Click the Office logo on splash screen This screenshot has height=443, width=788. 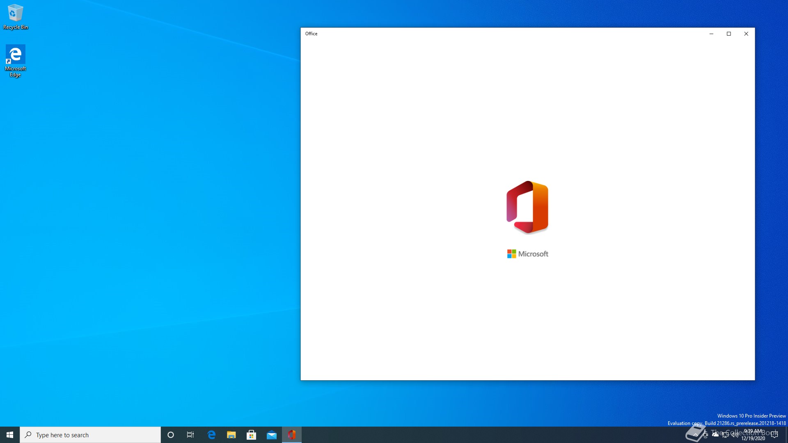coord(527,207)
